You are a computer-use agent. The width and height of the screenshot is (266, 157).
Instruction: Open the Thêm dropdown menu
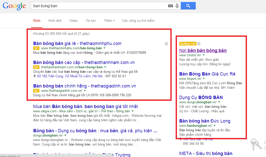[109, 20]
